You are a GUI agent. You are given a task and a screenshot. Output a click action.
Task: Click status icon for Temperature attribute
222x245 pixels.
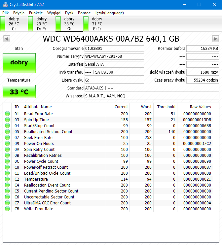(7, 179)
